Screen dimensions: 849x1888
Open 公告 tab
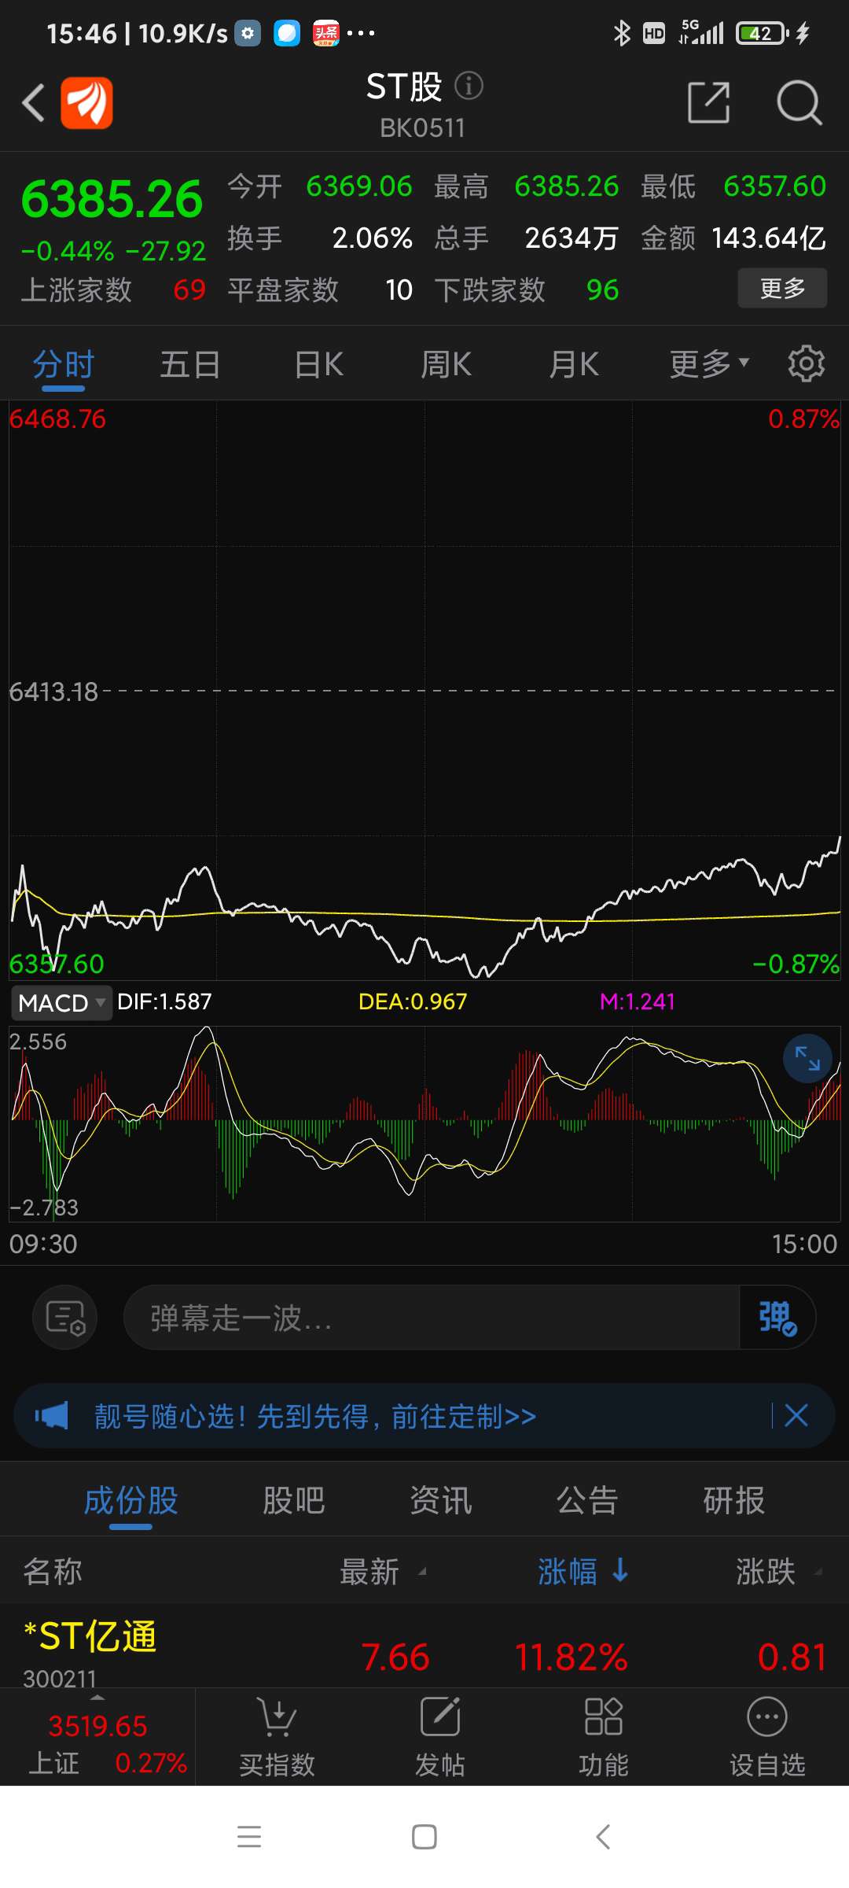(587, 1500)
